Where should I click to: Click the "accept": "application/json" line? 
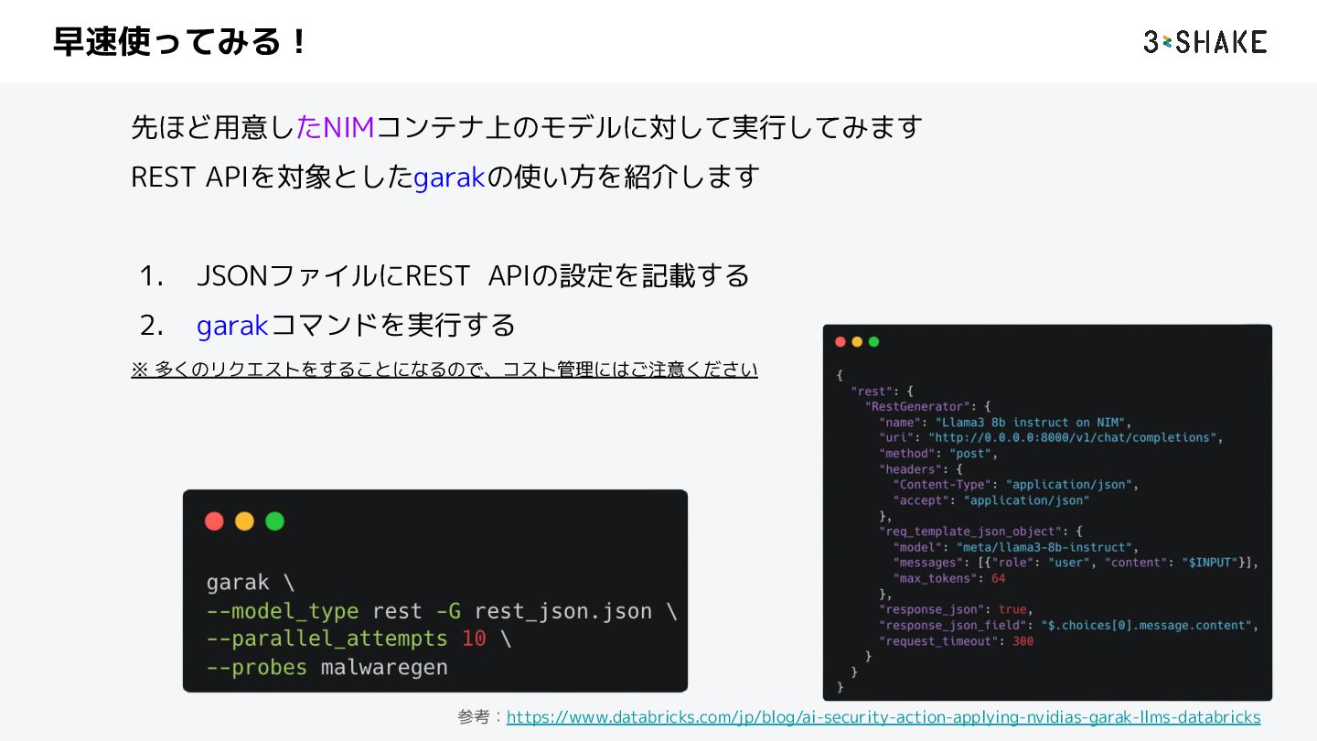[991, 500]
